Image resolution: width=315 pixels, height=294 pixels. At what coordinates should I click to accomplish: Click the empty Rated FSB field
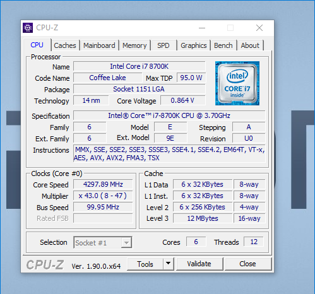click(x=103, y=218)
